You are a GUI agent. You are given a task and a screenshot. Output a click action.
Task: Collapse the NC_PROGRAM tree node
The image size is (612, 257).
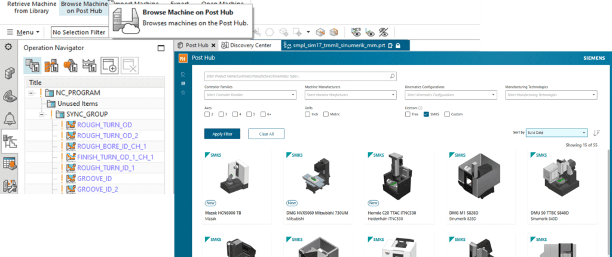click(30, 93)
